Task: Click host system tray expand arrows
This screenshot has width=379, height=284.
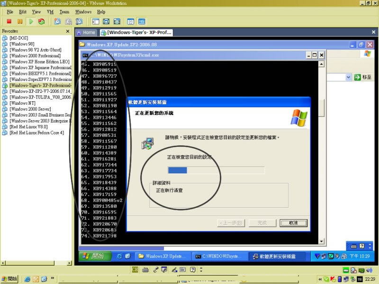Action: 320,279
